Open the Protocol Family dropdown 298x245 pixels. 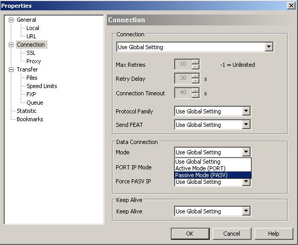click(246, 111)
